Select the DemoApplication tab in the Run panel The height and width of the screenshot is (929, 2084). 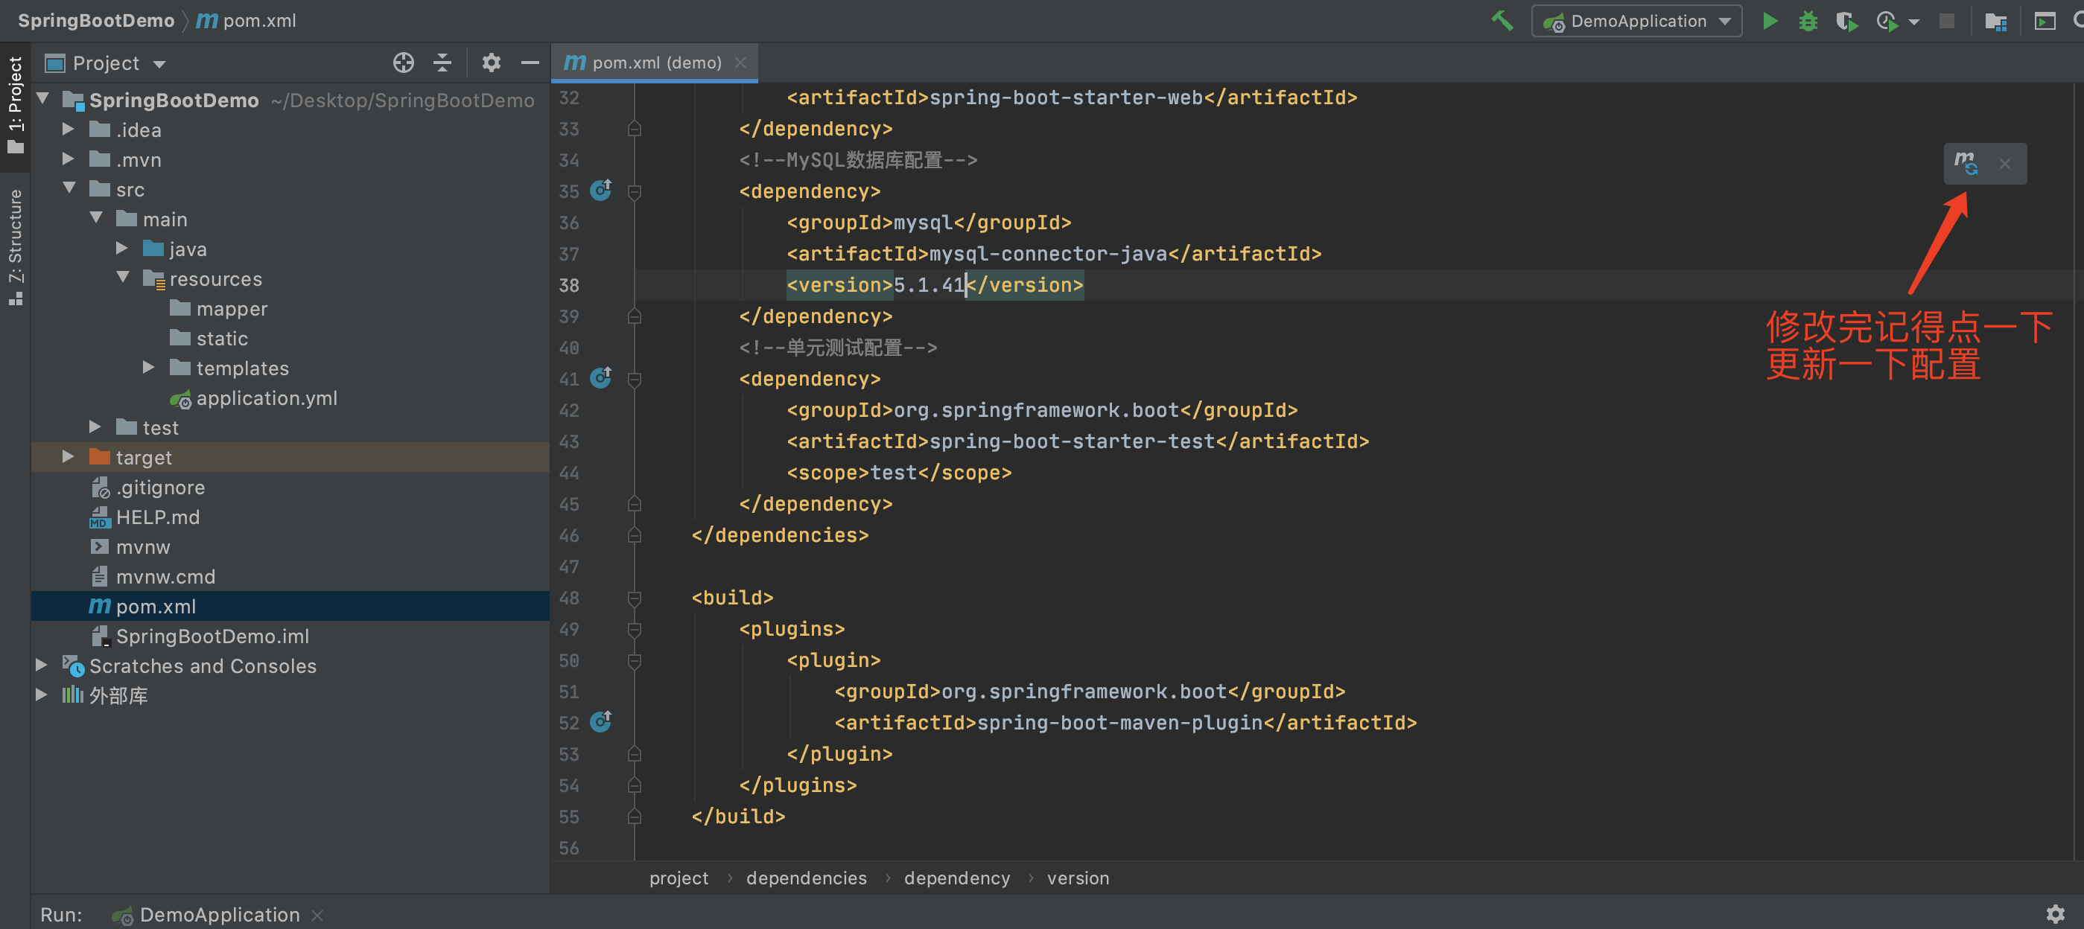tap(218, 914)
